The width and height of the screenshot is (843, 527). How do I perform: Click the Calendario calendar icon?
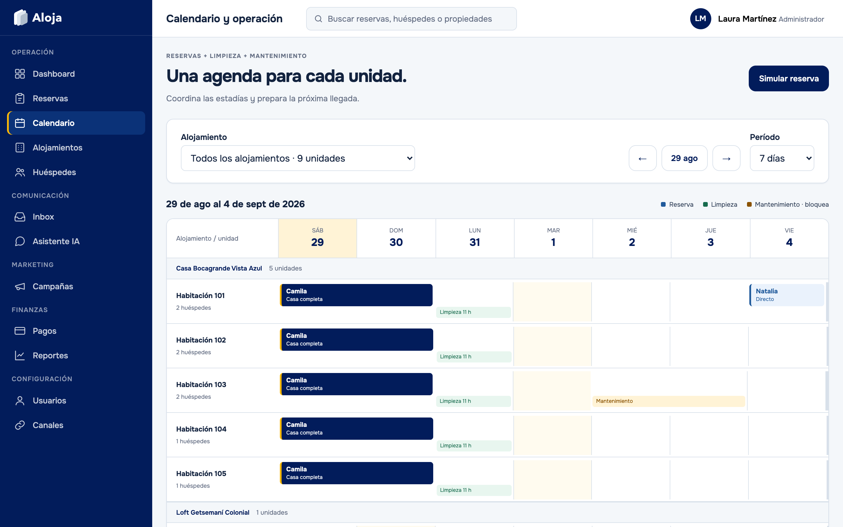coord(20,123)
